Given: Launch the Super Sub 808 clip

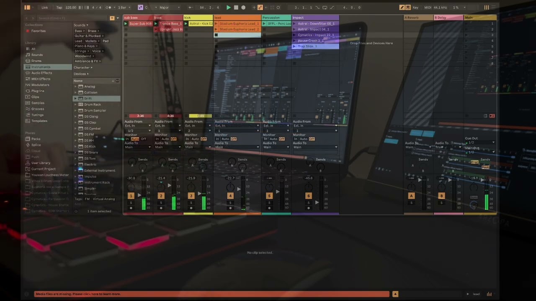Looking at the screenshot, I should [x=126, y=24].
